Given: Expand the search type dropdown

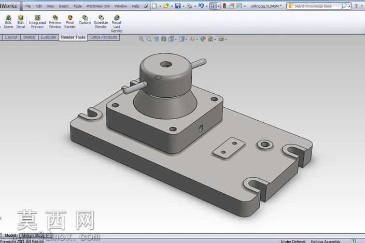Looking at the screenshot, I should pyautogui.click(x=349, y=6).
